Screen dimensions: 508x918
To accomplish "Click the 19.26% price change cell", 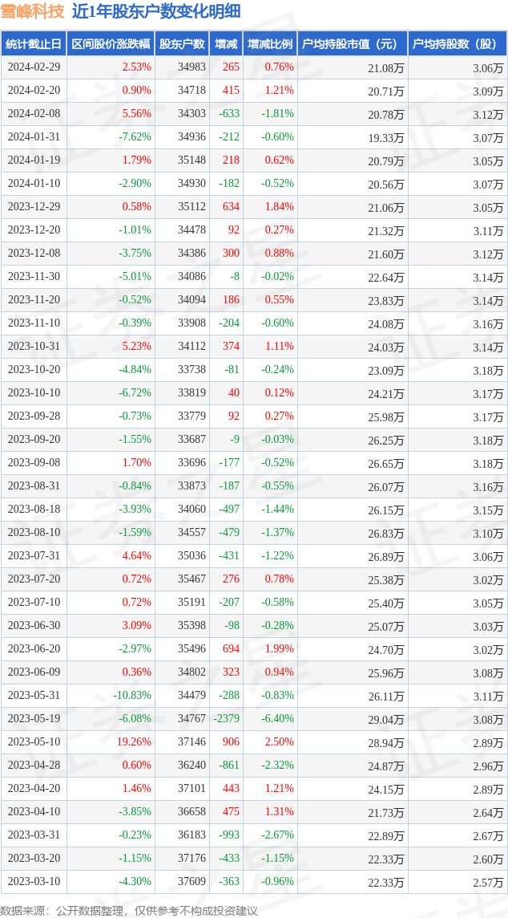I will [x=134, y=742].
